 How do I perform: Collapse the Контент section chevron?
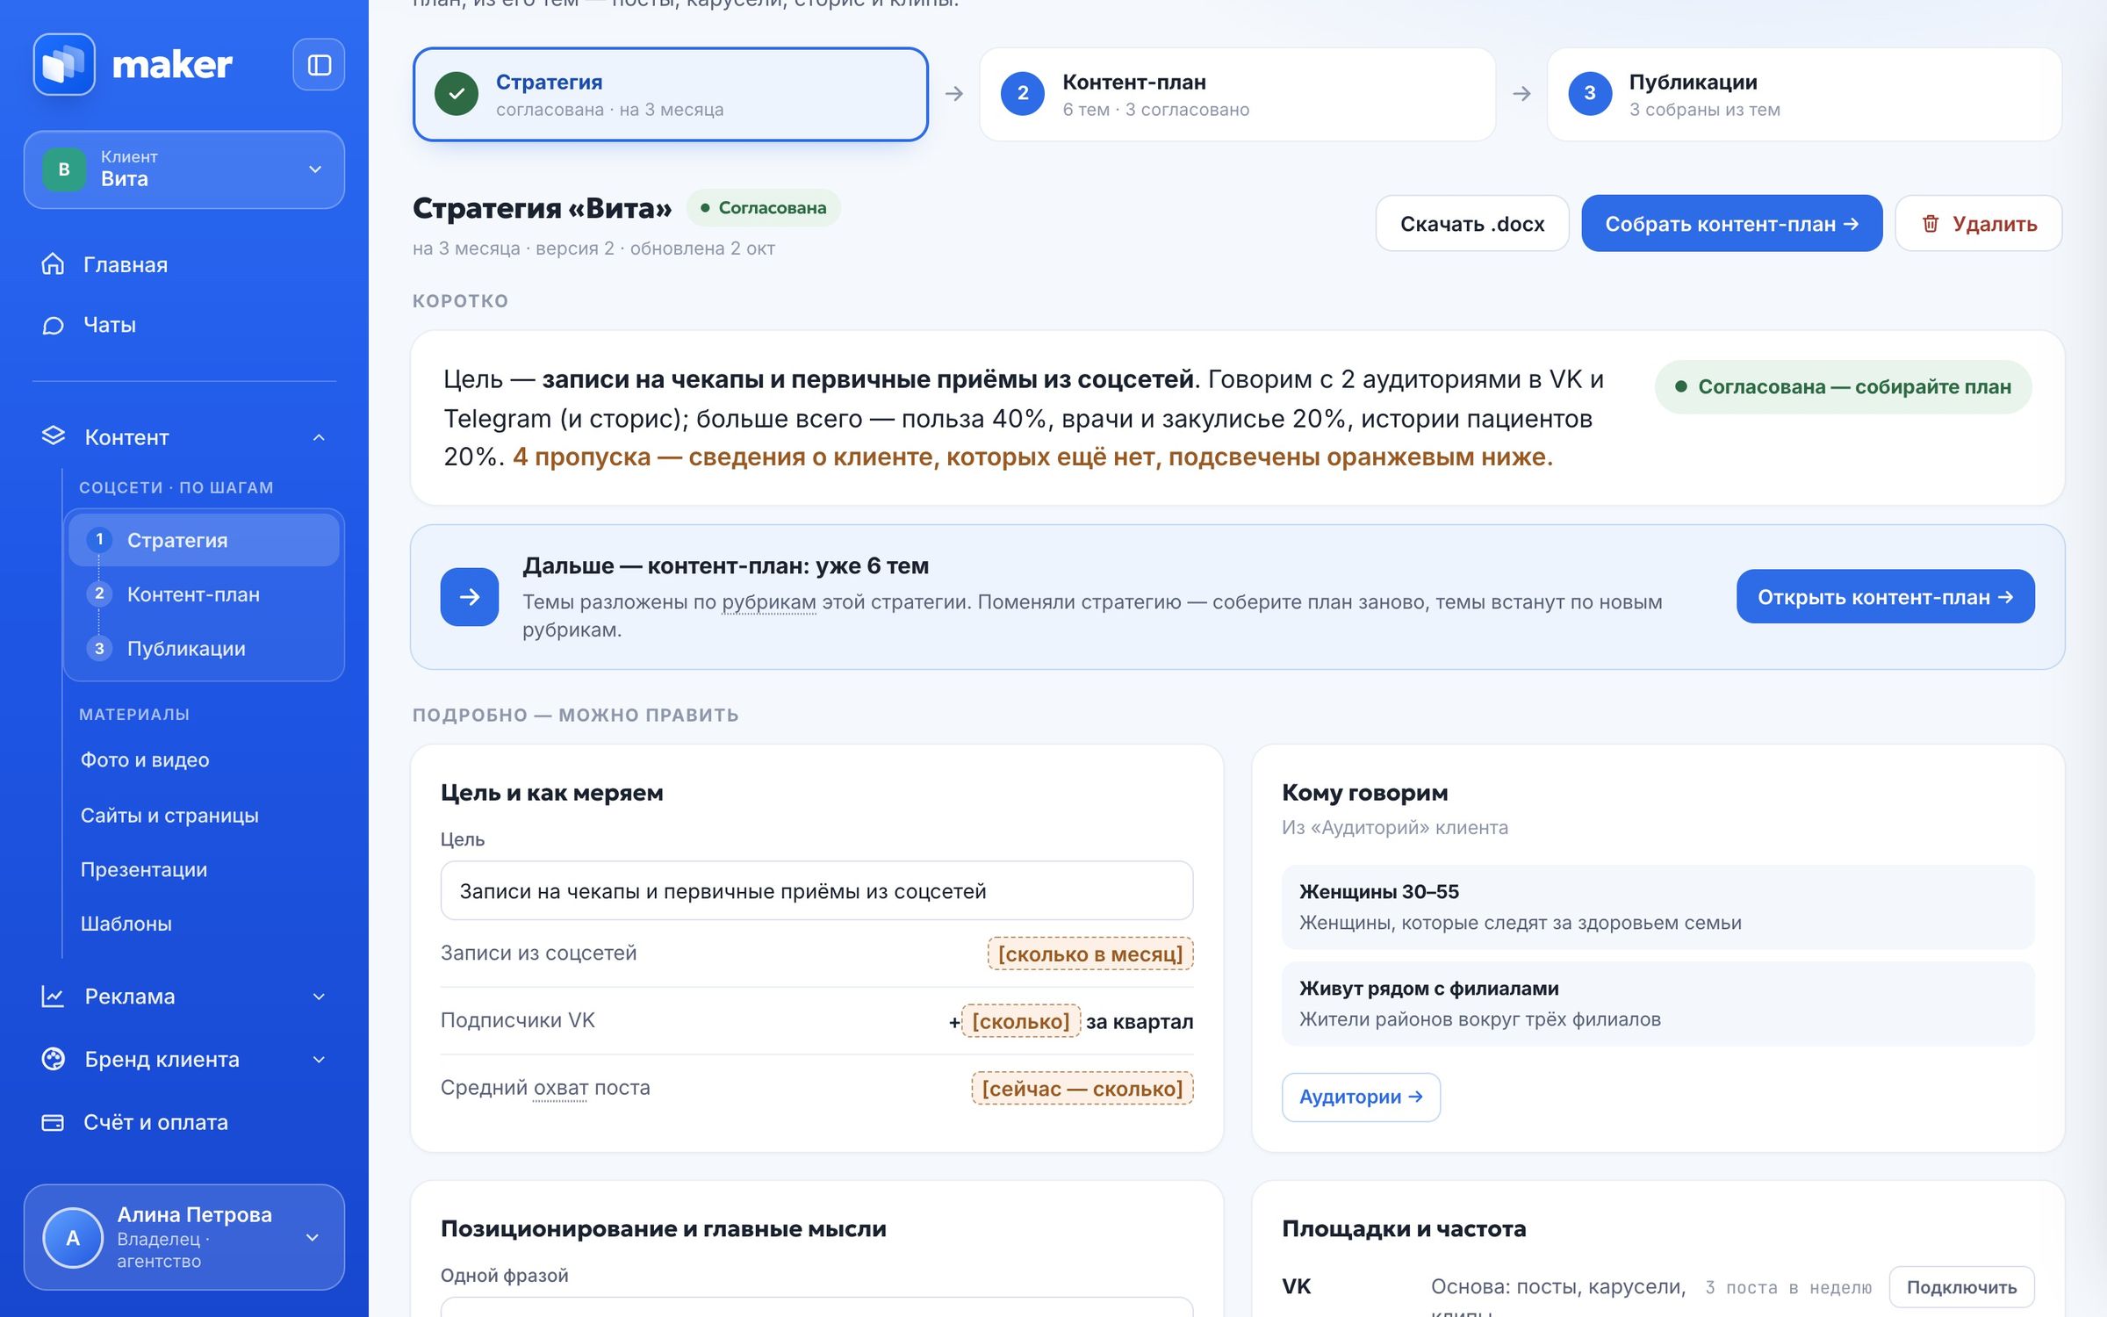[319, 437]
